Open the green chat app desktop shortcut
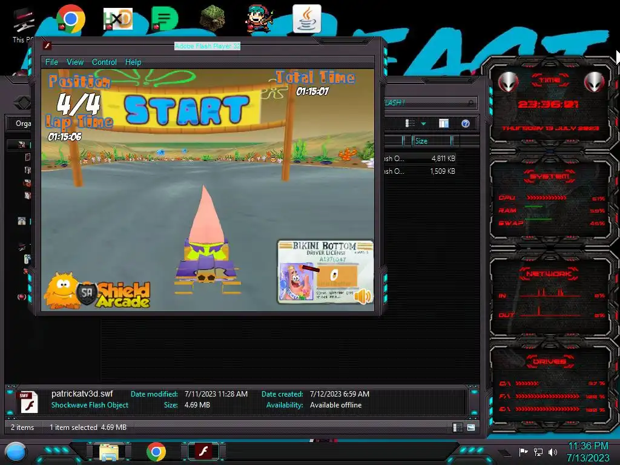 (x=164, y=19)
